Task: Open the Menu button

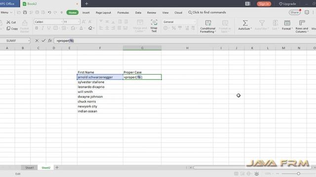Action: point(6,12)
